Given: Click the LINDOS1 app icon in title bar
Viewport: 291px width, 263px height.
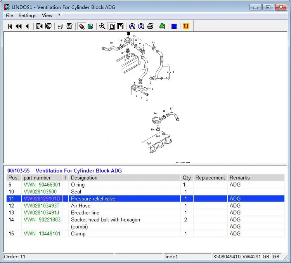Looking at the screenshot, I should pos(7,7).
